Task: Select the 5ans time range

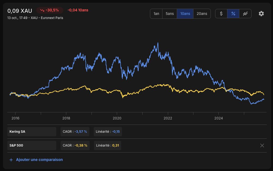Action: (170, 14)
